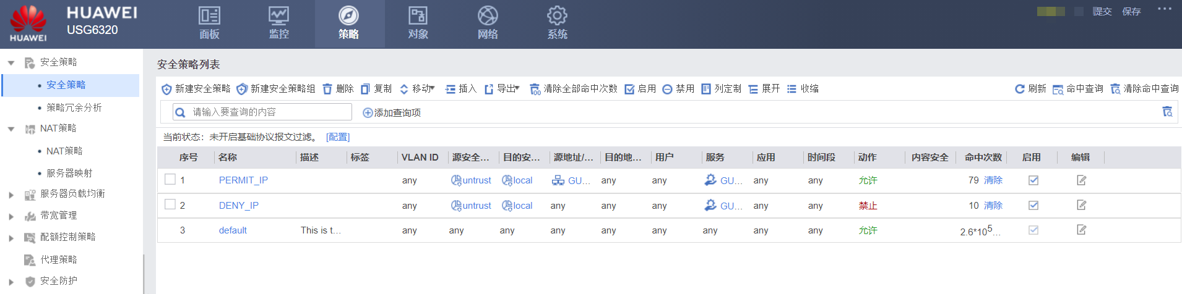Open NAT策略 sub-item
Viewport: 1182px width, 294px height.
tap(64, 151)
